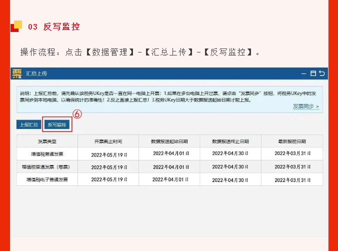
Task: Minimize the 汇总上传 window
Action: pyautogui.click(x=303, y=73)
